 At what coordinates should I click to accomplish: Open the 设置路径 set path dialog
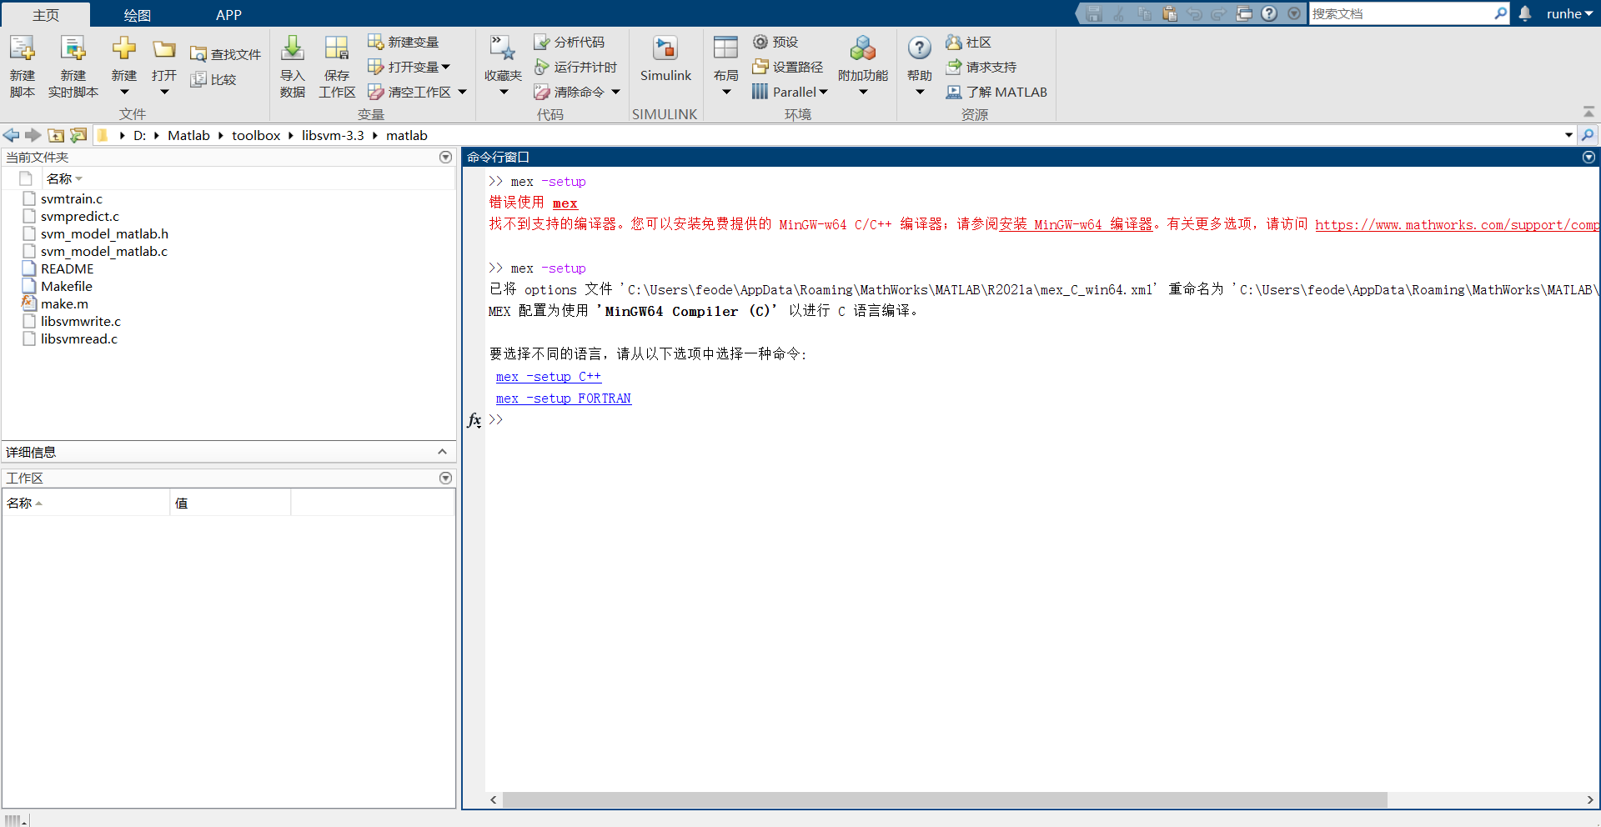tap(788, 67)
